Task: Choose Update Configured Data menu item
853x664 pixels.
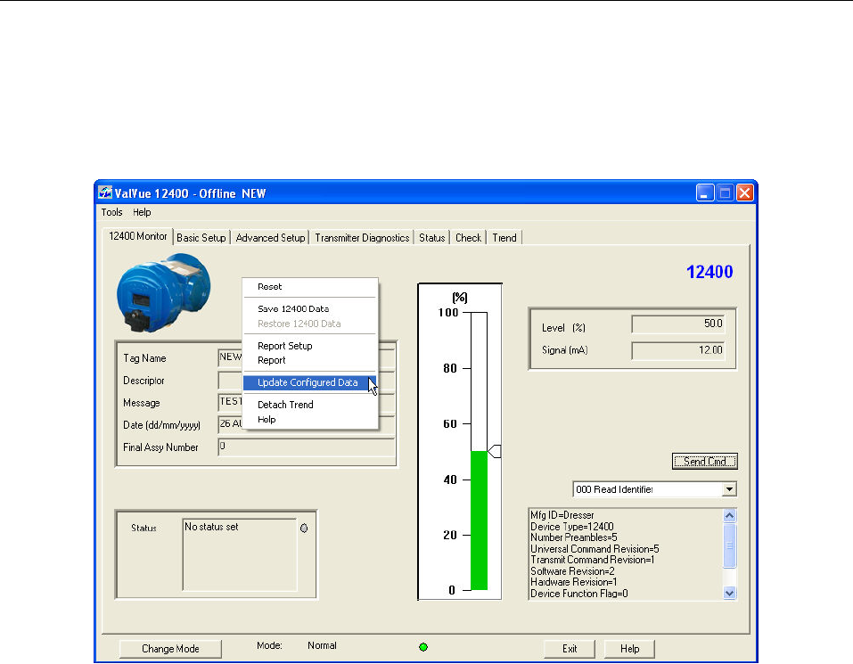Action: (x=309, y=382)
